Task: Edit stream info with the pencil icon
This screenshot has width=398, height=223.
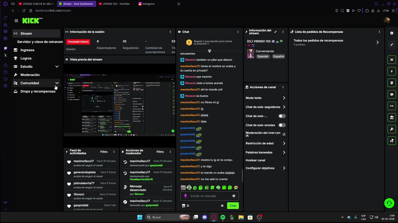Action: (x=275, y=32)
